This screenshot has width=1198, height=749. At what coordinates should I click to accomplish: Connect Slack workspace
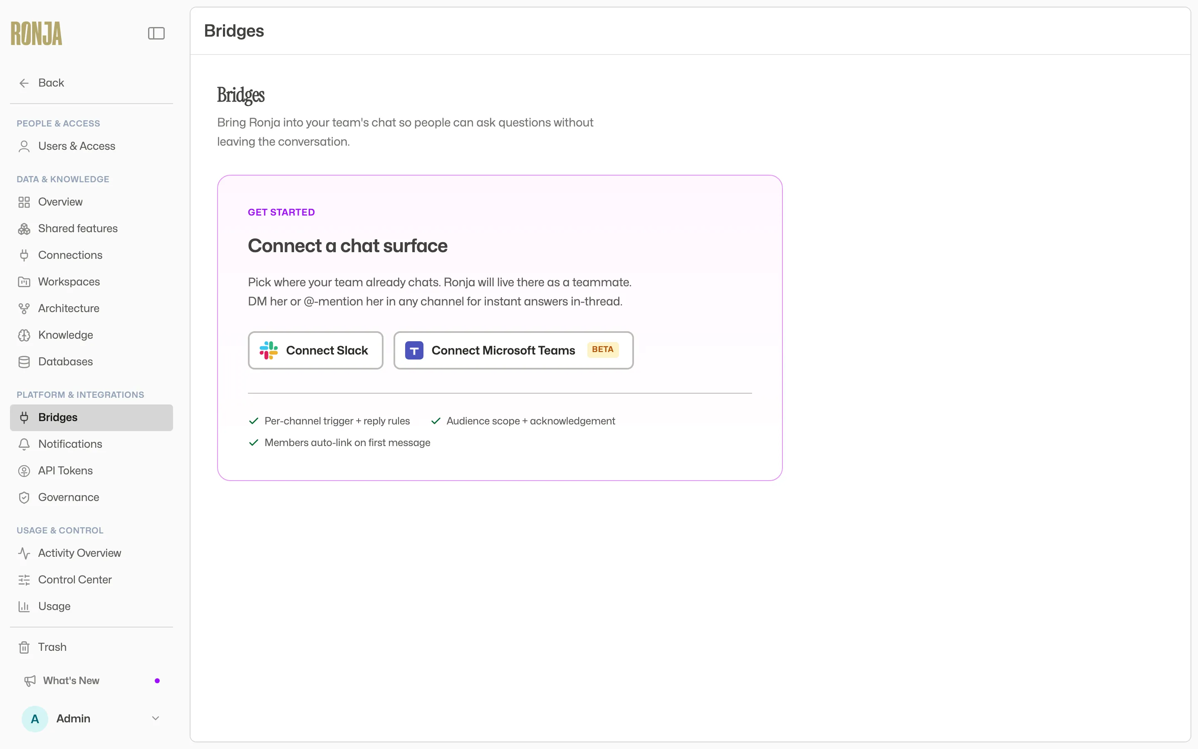(315, 350)
